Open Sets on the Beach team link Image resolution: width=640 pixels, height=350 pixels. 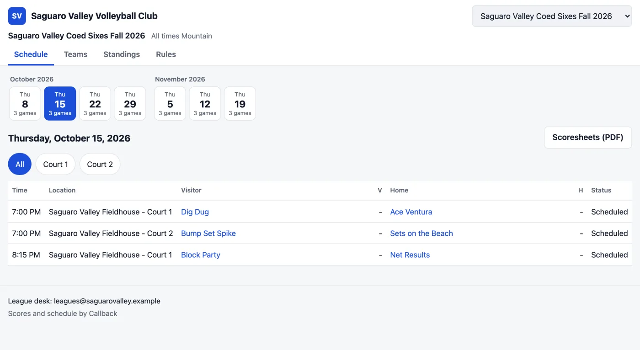coord(421,233)
